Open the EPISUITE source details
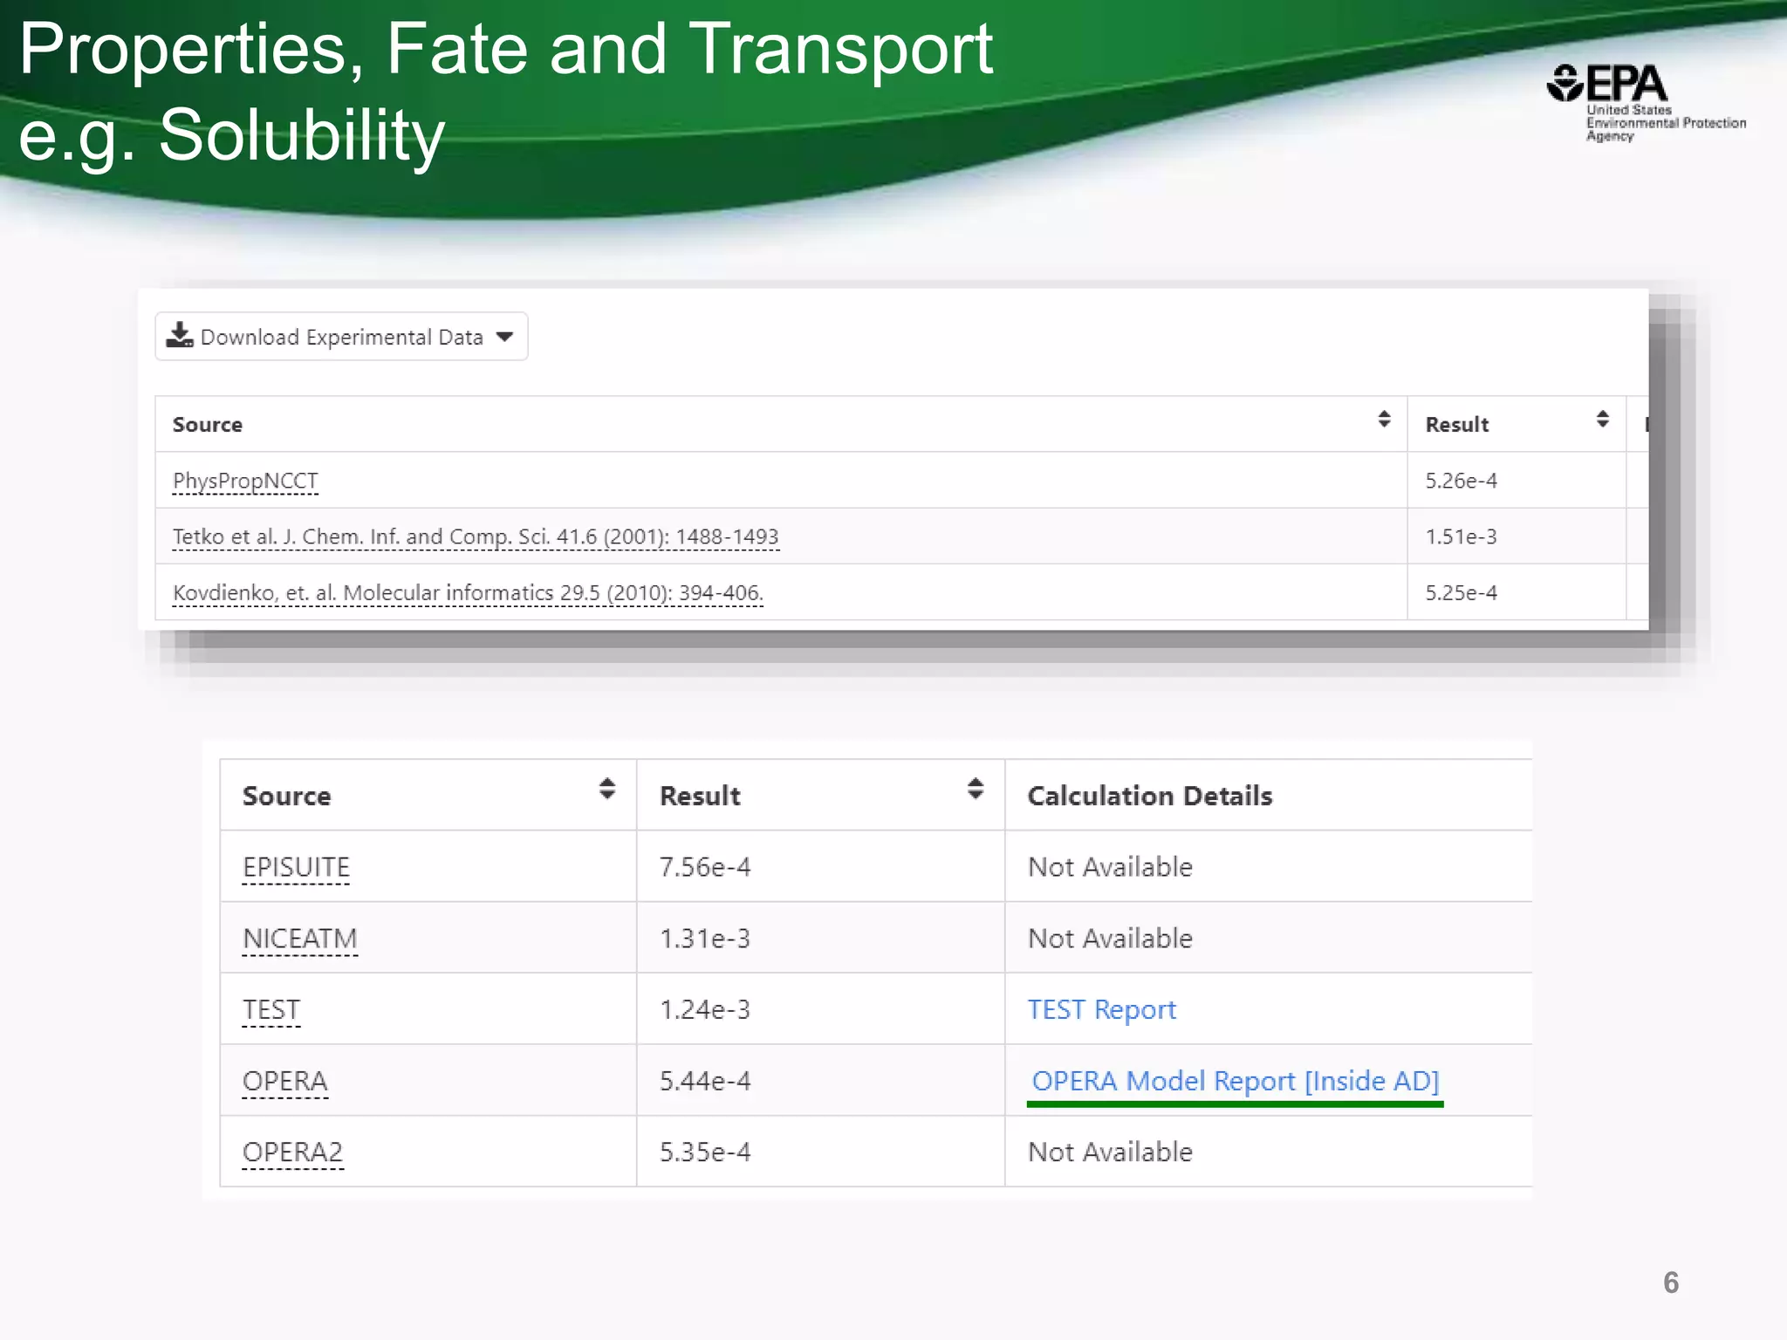The height and width of the screenshot is (1340, 1787). pos(296,868)
